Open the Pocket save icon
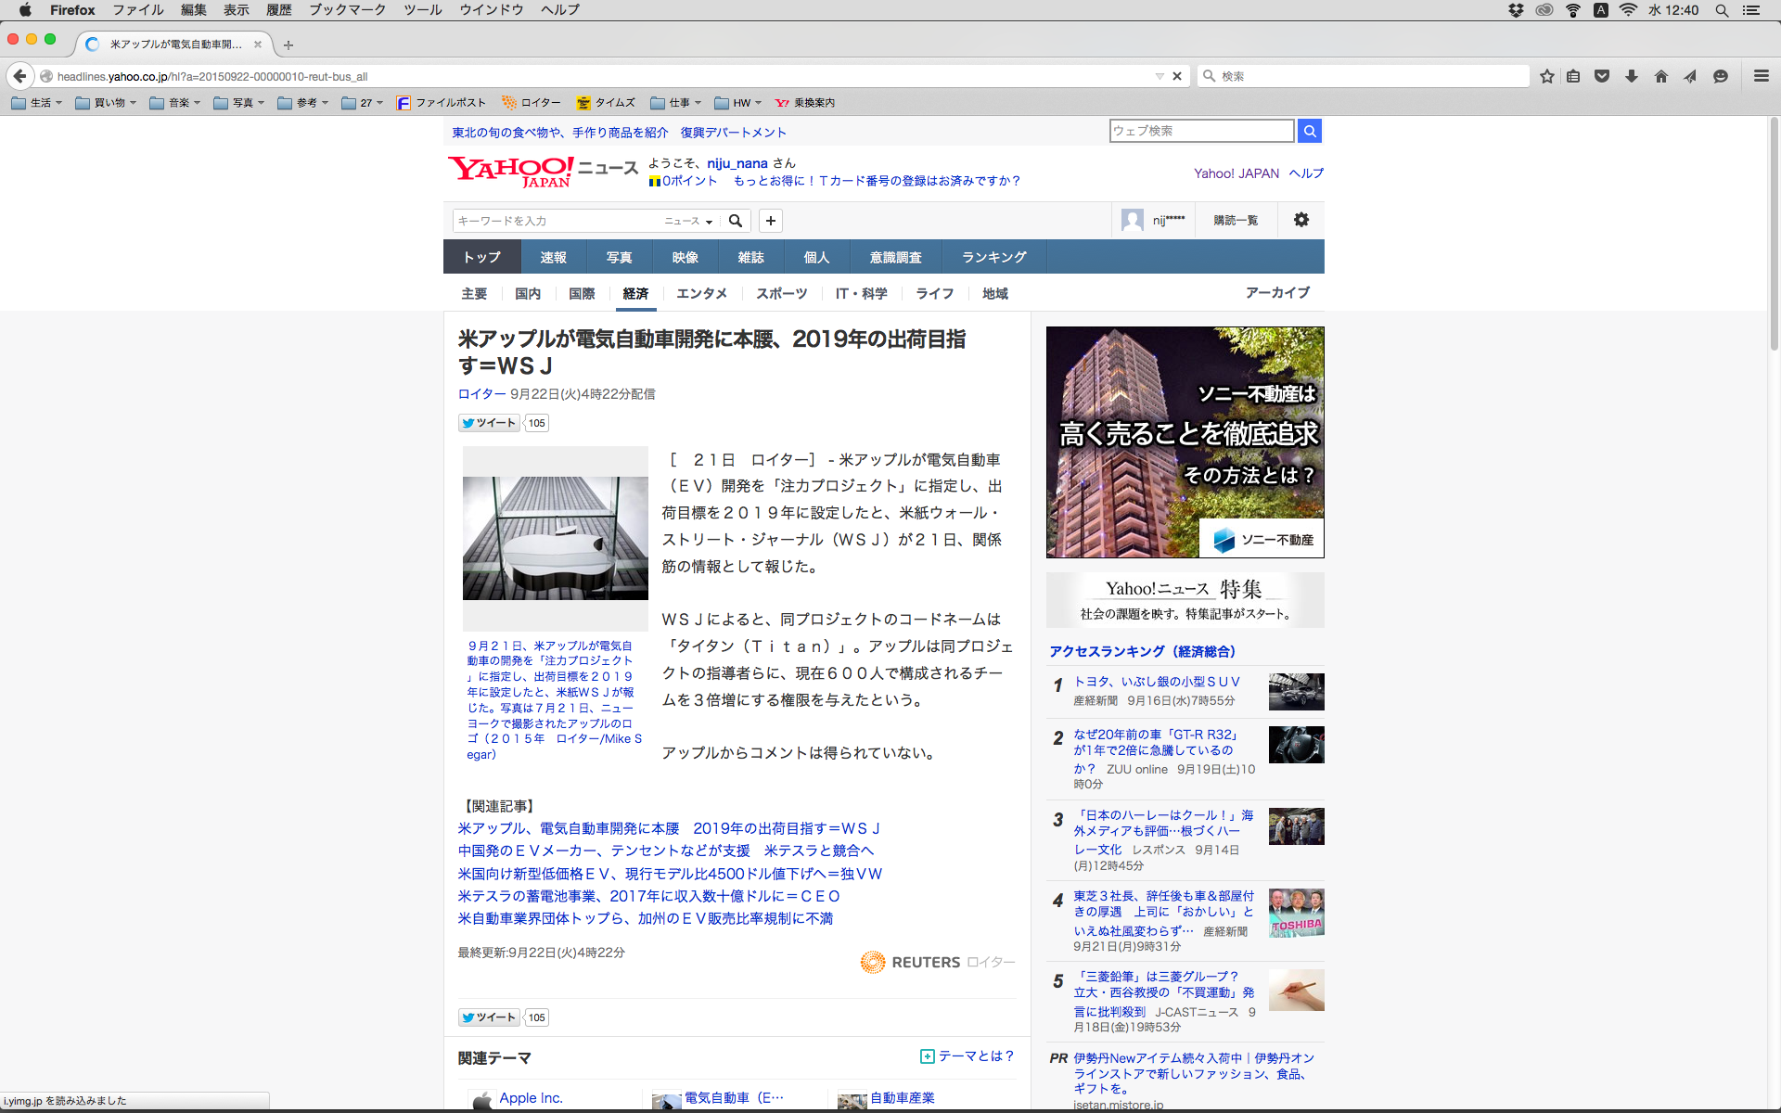This screenshot has height=1113, width=1781. pyautogui.click(x=1602, y=76)
